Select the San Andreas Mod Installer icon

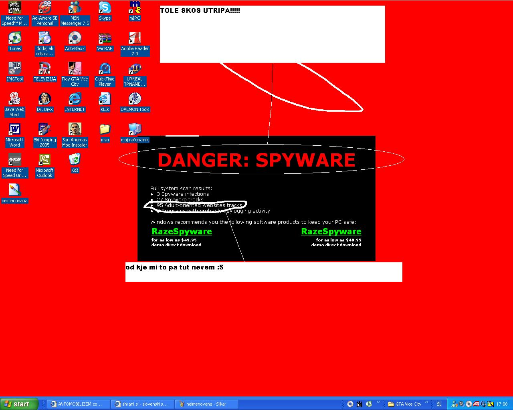(x=75, y=135)
